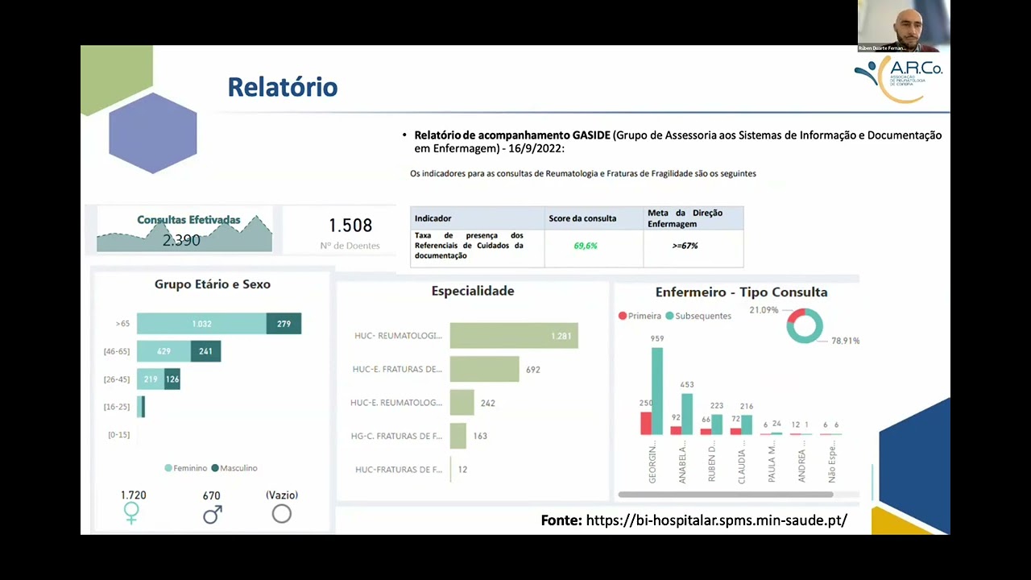Click the [26-45] Masculino bar showing 126

[x=172, y=379]
